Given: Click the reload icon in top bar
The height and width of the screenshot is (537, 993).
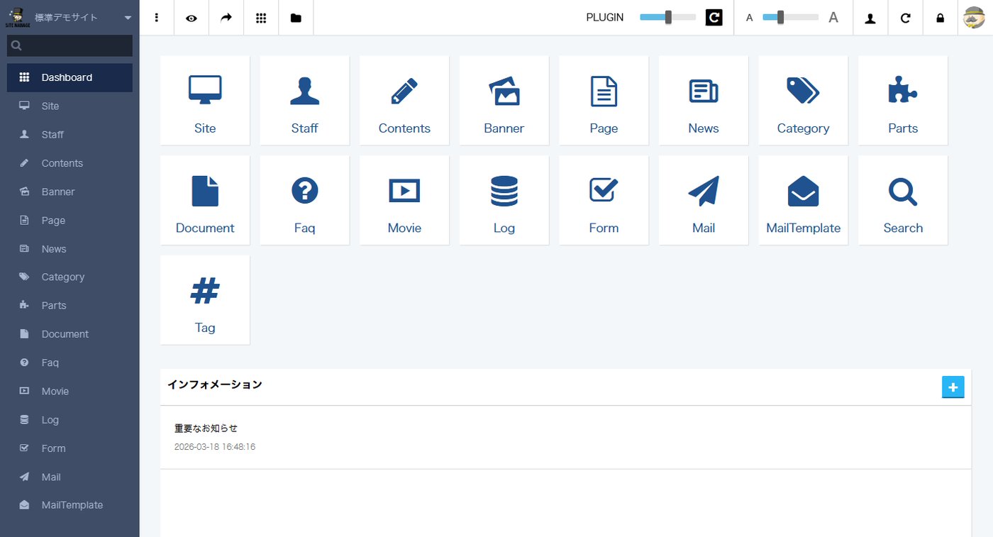Looking at the screenshot, I should point(905,18).
